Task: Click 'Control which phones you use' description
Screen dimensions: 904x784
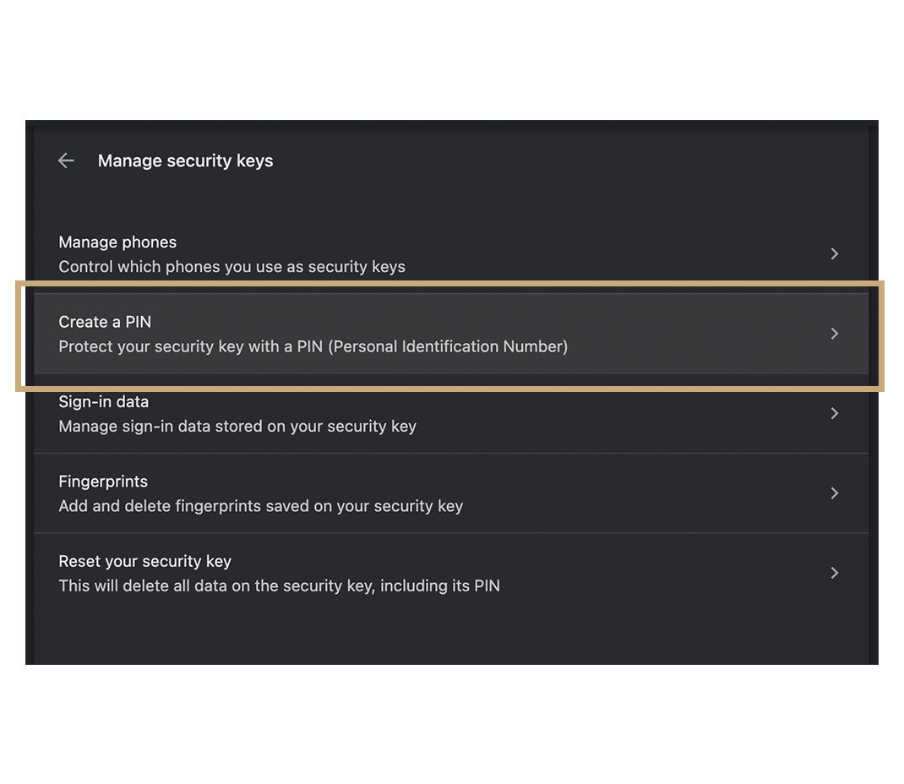Action: (231, 267)
